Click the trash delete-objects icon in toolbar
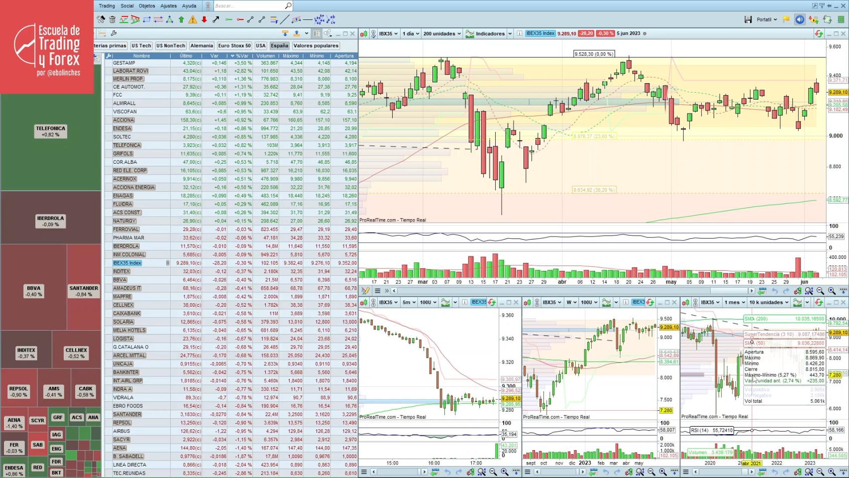This screenshot has height=478, width=849. point(112,19)
